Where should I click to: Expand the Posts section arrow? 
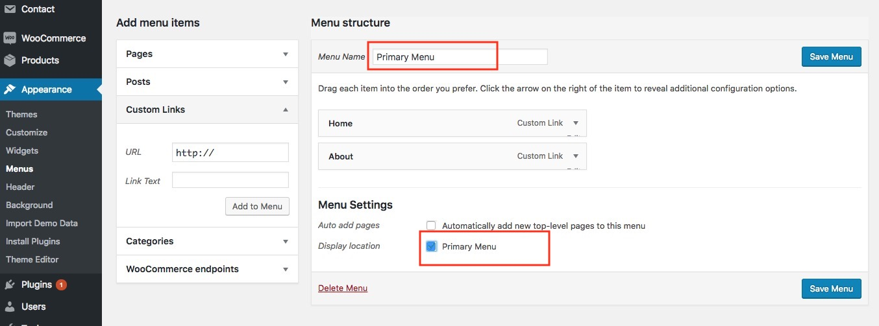pos(286,82)
